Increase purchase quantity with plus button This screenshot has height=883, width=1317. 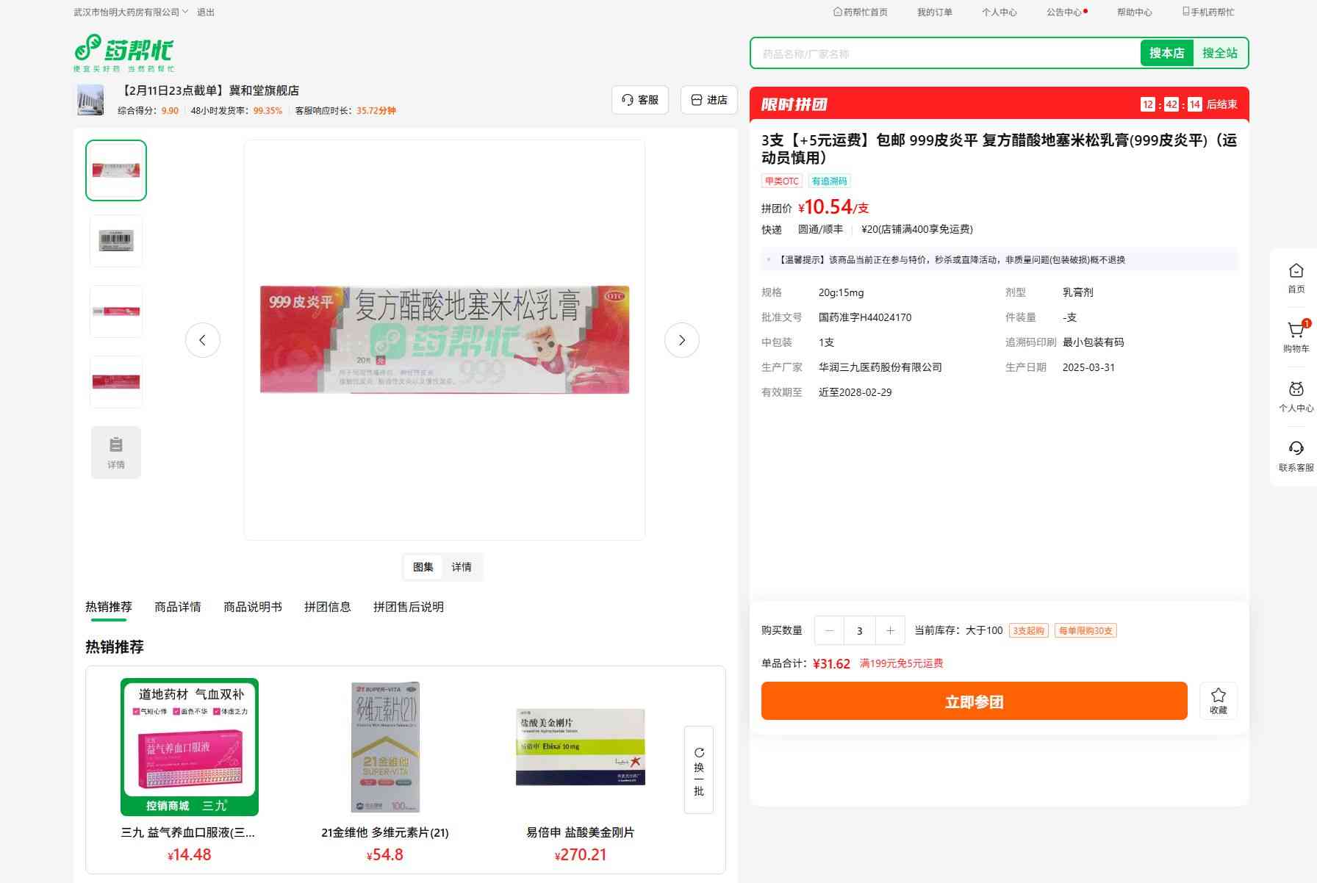coord(890,630)
